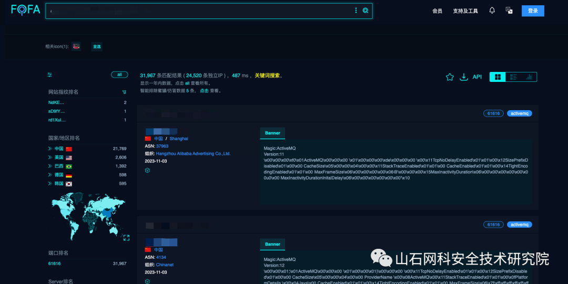This screenshot has width=568, height=284.
Task: Select the rd1Xul... fingerprint entry
Action: 57,120
